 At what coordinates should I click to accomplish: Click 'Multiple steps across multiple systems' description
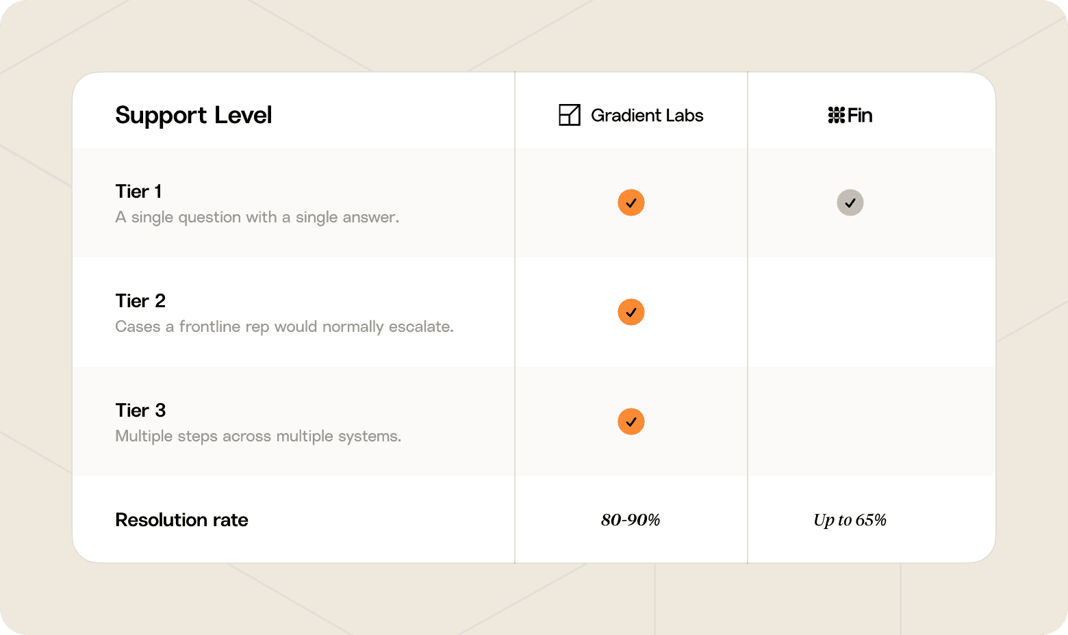(x=258, y=437)
